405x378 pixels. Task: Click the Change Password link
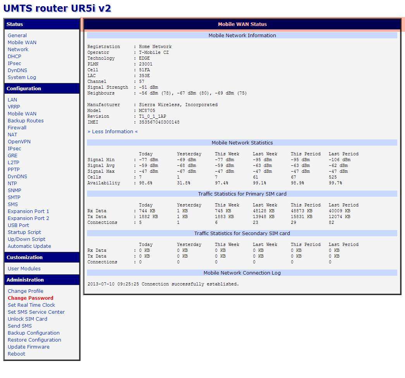click(x=30, y=298)
